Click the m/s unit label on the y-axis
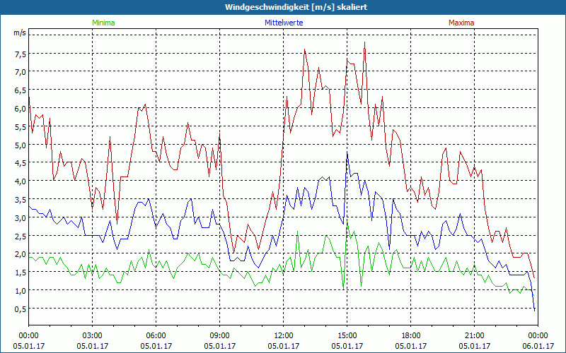This screenshot has width=566, height=353. tap(20, 32)
